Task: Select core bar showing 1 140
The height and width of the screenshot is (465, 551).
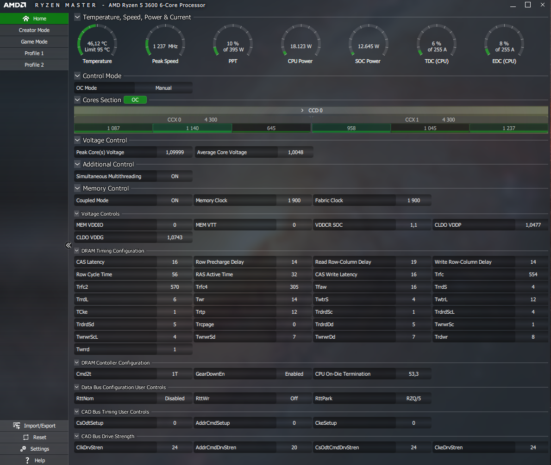Action: [192, 128]
